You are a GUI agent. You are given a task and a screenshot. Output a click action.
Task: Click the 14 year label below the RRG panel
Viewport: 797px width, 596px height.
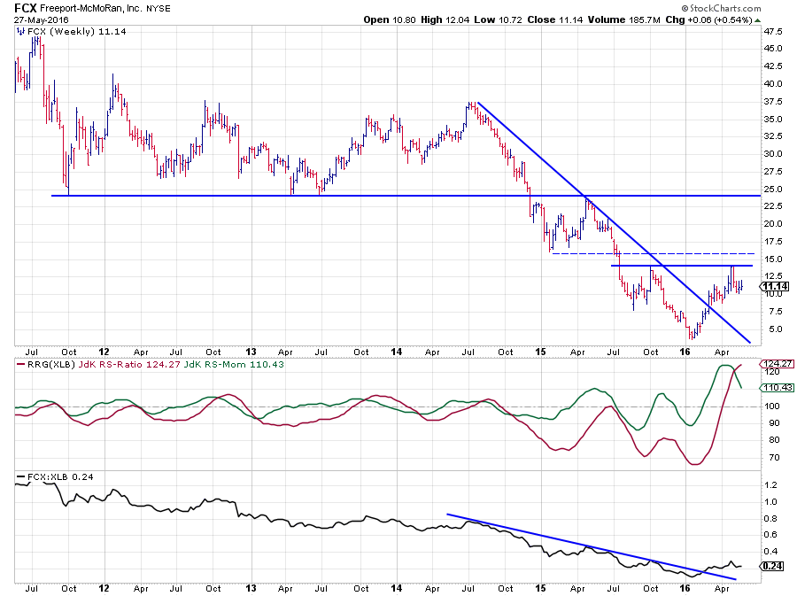pos(397,588)
